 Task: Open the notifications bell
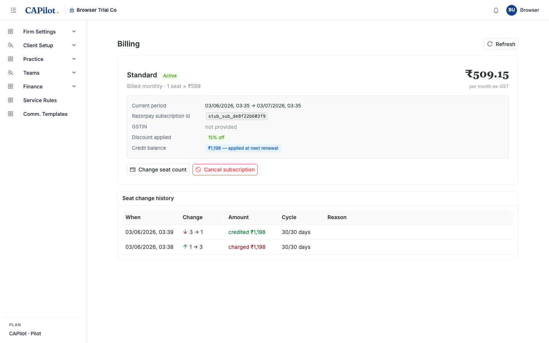pos(496,10)
